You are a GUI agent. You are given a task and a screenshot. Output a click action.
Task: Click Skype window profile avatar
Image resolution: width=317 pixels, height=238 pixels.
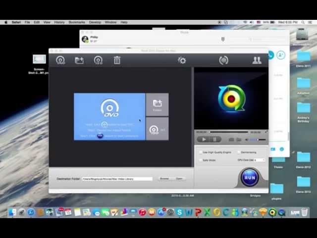pyautogui.click(x=85, y=39)
